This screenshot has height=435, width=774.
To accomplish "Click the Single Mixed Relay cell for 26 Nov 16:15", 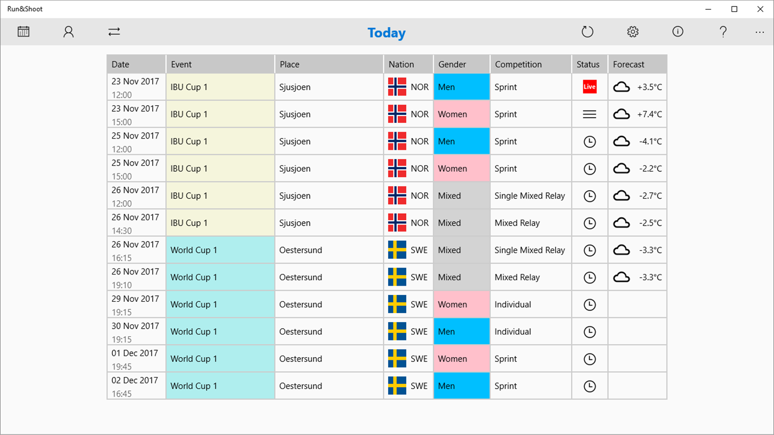I will (531, 250).
